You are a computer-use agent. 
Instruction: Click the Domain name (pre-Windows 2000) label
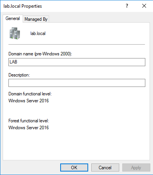[x=40, y=54]
